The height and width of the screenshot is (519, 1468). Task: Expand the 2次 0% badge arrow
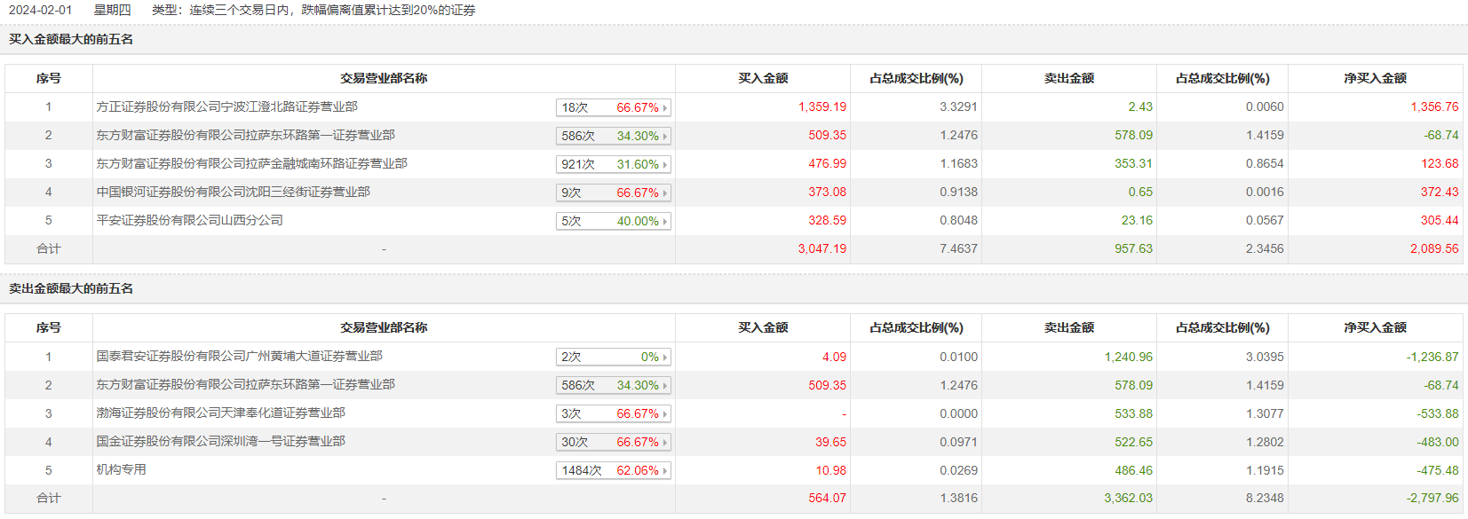click(x=664, y=358)
